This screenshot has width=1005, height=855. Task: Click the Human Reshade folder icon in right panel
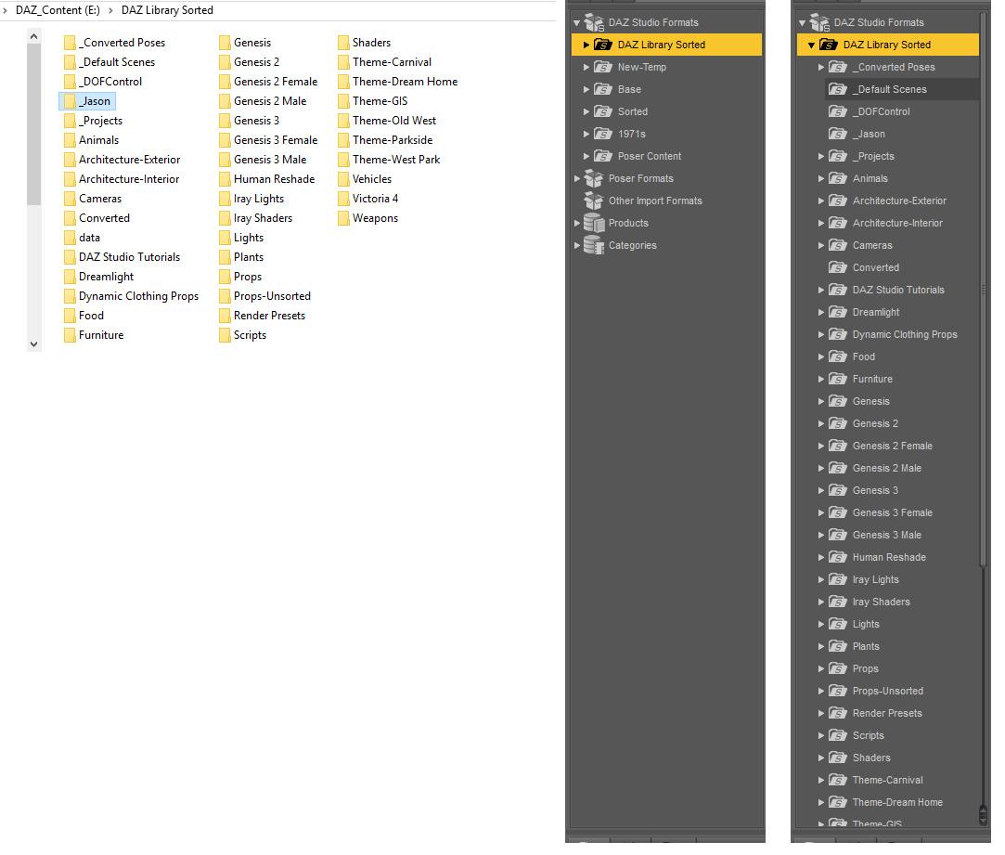coord(838,557)
